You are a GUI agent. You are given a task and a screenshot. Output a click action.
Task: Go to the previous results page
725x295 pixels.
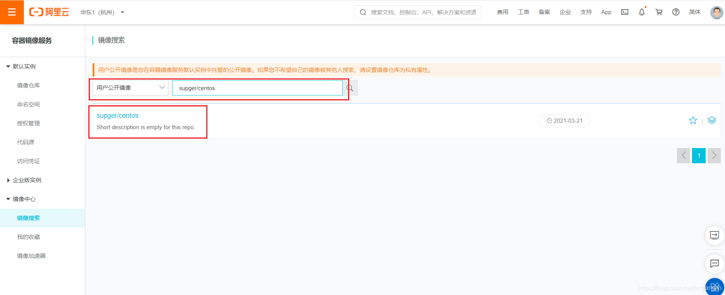coord(683,156)
